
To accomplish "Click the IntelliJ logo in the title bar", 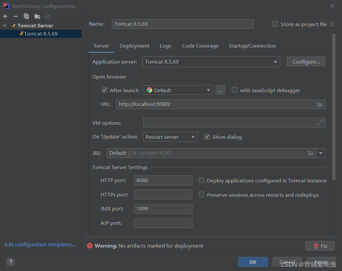I will tap(6, 6).
